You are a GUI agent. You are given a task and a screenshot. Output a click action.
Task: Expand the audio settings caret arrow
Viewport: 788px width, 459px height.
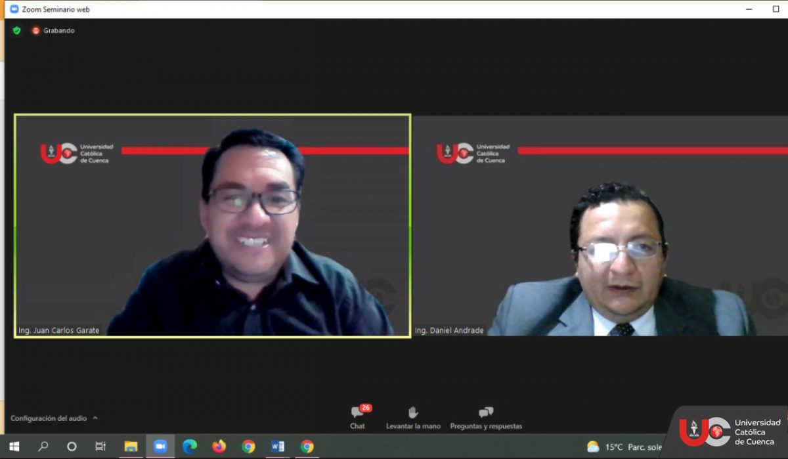[x=95, y=418]
